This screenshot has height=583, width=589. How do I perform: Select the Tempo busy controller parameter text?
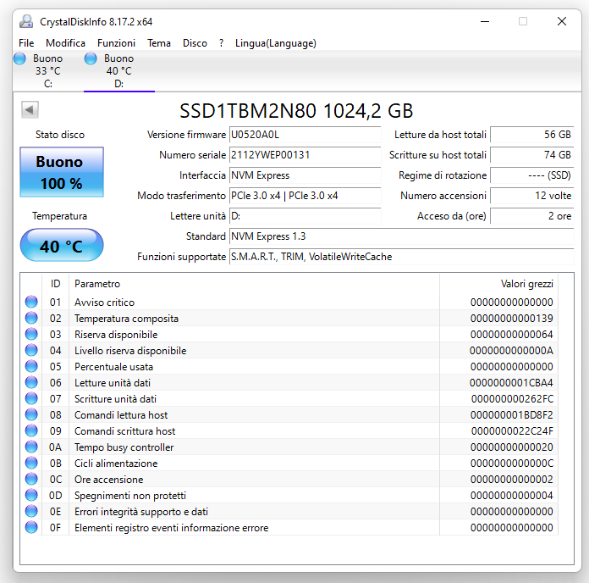(124, 447)
